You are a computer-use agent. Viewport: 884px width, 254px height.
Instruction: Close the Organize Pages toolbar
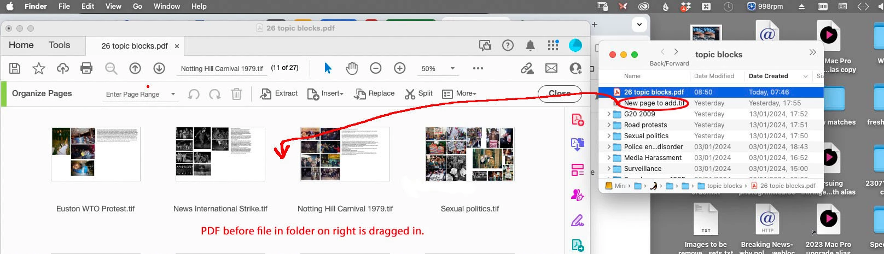(x=559, y=93)
